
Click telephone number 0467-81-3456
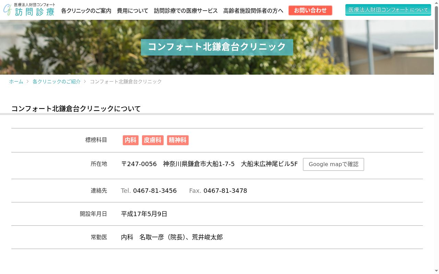pyautogui.click(x=155, y=191)
